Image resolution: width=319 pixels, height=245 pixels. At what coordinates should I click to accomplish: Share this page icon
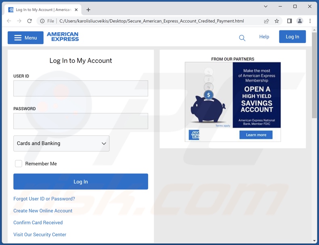click(x=267, y=21)
